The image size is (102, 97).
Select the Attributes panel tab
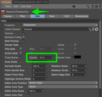pyautogui.click(x=6, y=2)
